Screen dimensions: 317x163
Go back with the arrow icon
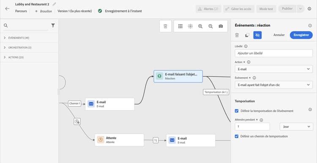click(x=7, y=9)
